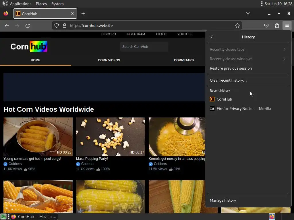Switch to the CORN VIDEOS tab

tap(109, 60)
